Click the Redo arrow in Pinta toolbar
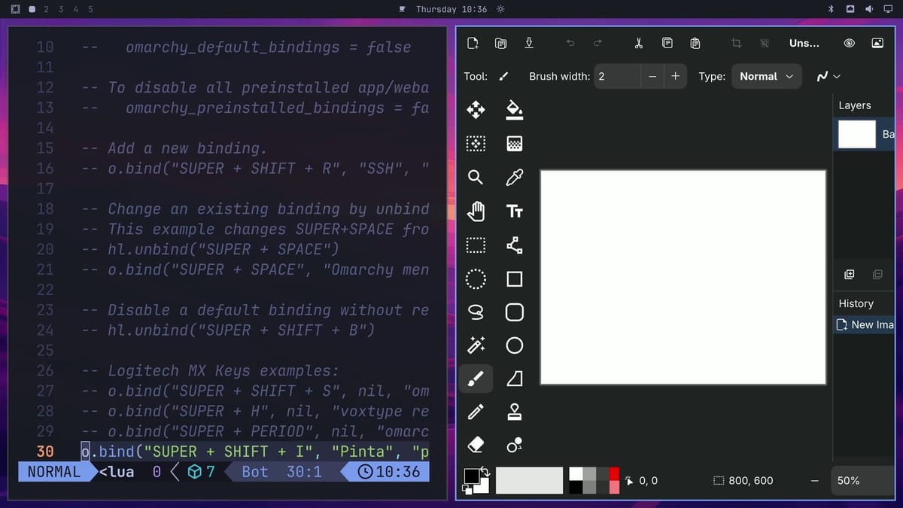Image resolution: width=903 pixels, height=508 pixels. click(x=598, y=43)
